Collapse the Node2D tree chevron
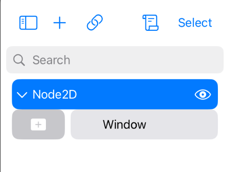The width and height of the screenshot is (227, 172). (x=22, y=95)
